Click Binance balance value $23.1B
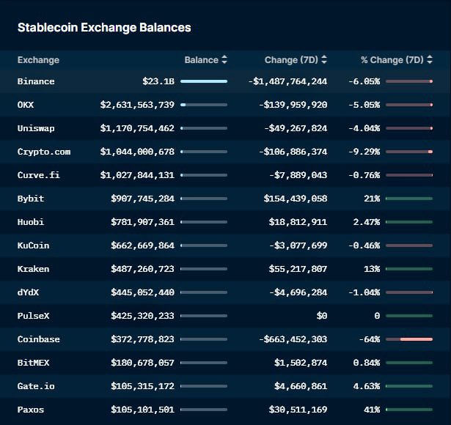The width and height of the screenshot is (451, 425). 158,81
